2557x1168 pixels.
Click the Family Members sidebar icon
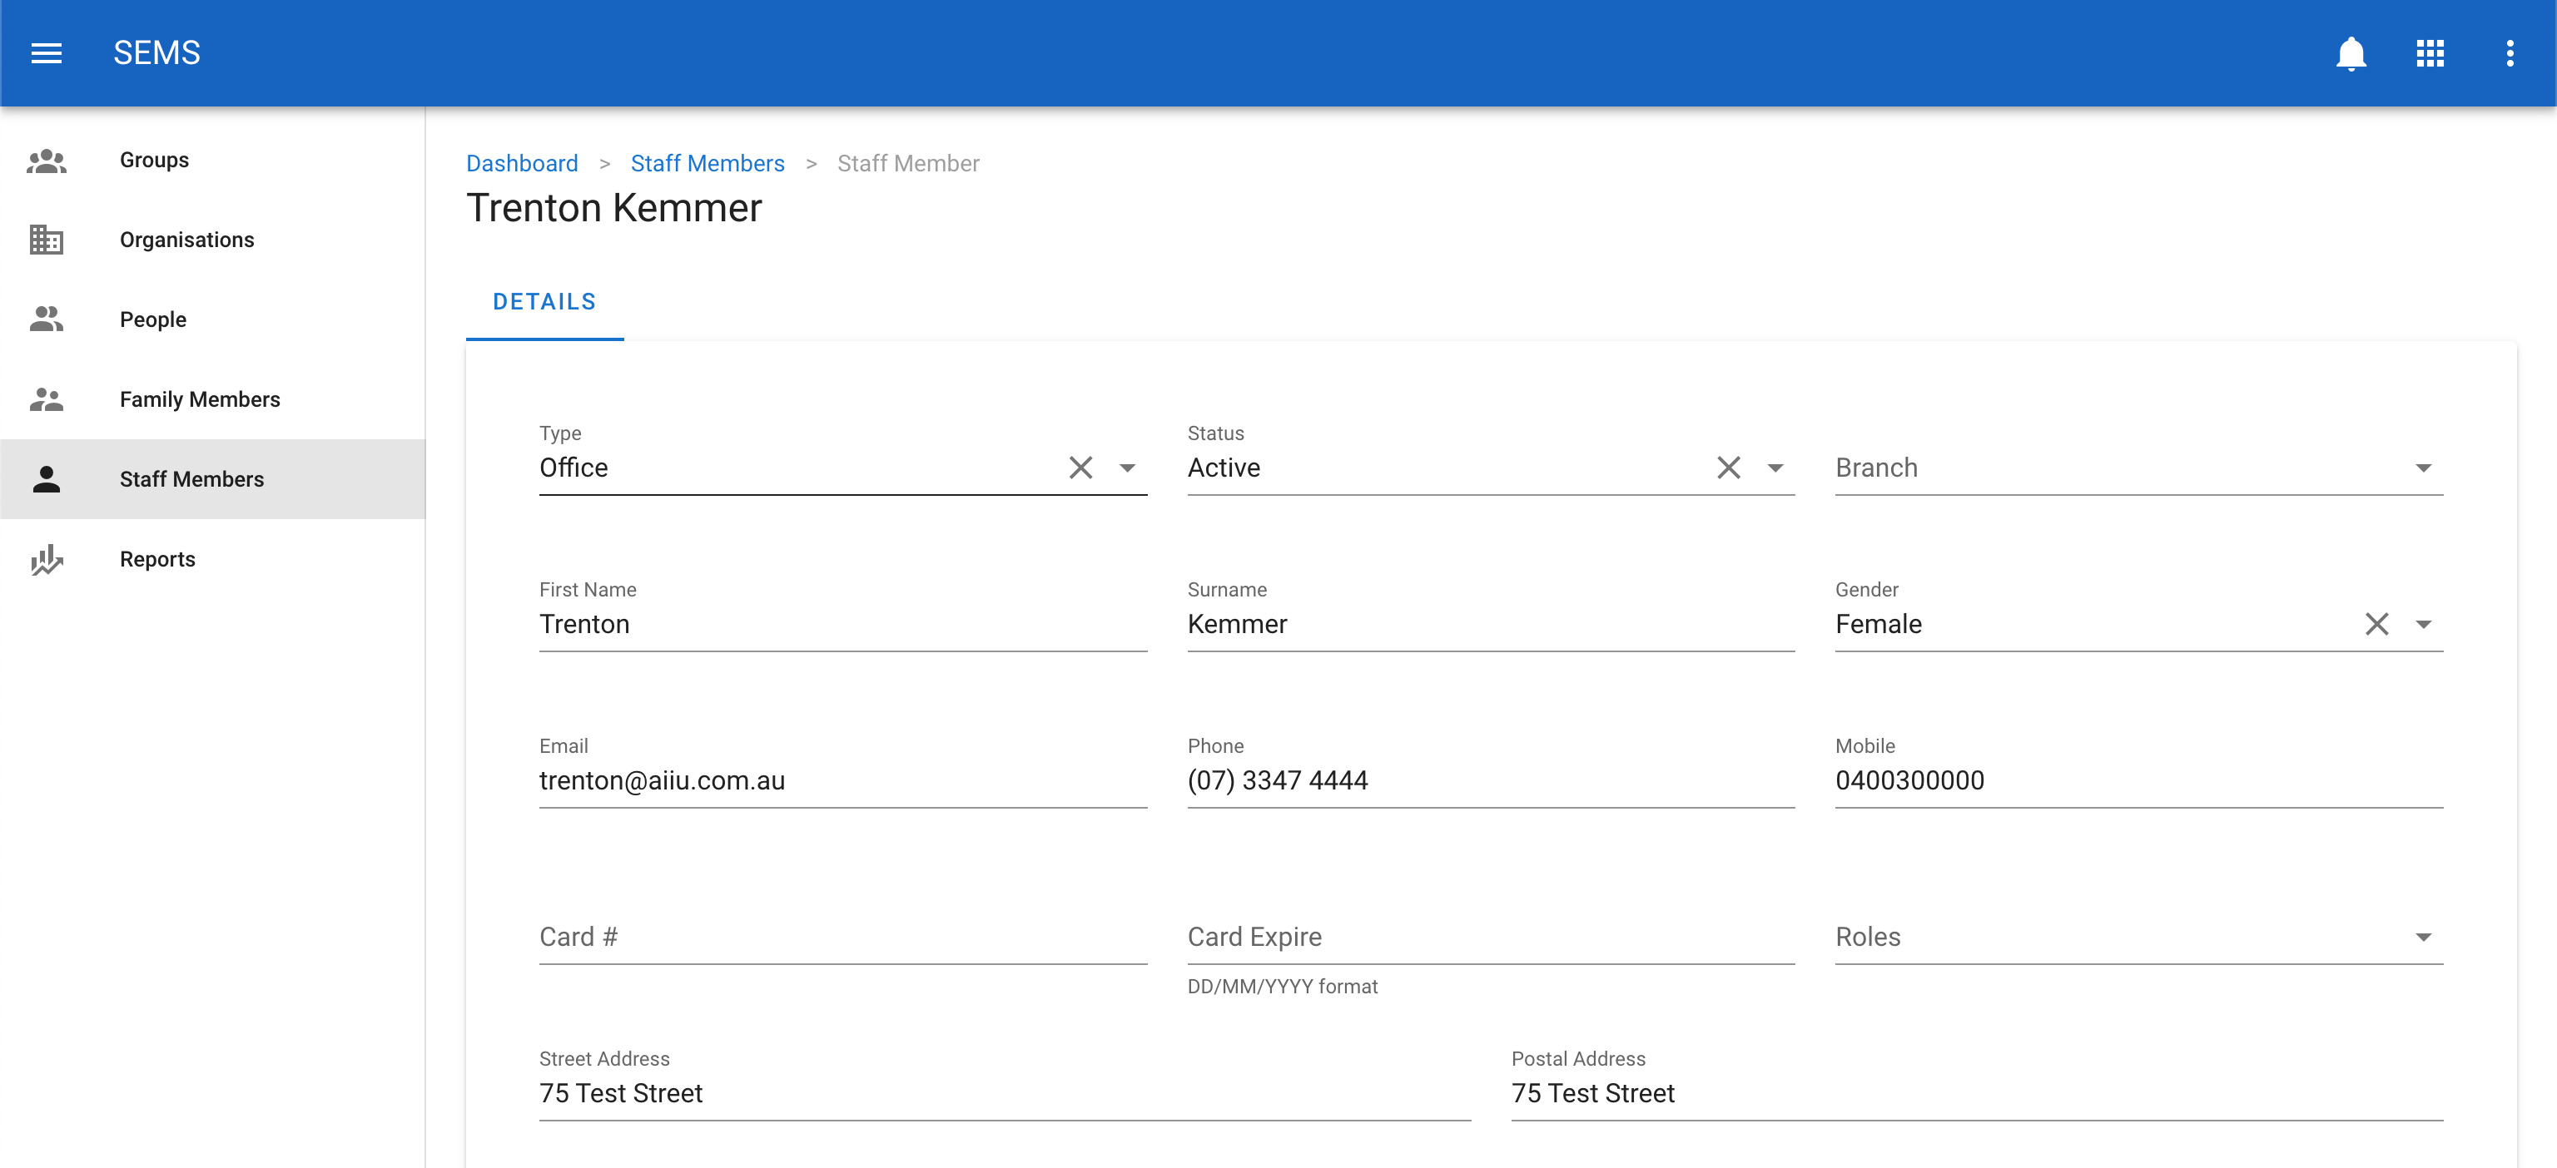click(x=46, y=399)
